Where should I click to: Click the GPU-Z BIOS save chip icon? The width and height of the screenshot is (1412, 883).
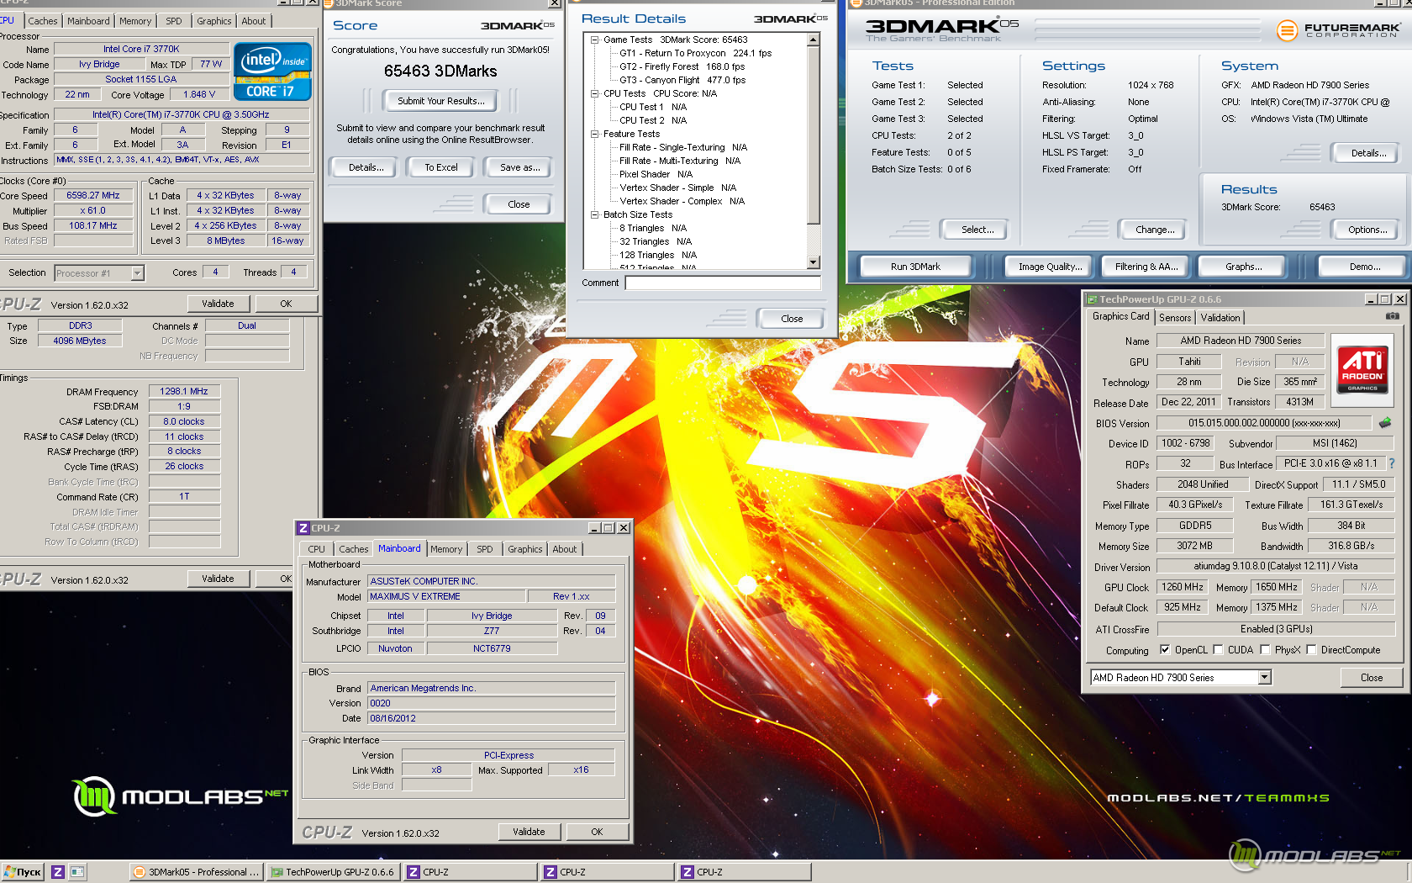tap(1384, 422)
